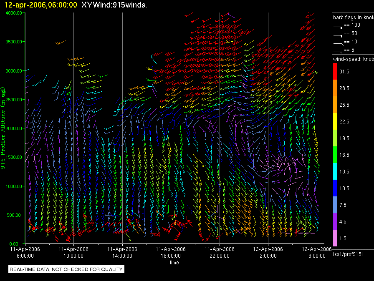Click the 2000.00 altitude tick label
374x281 pixels.
coord(14,128)
